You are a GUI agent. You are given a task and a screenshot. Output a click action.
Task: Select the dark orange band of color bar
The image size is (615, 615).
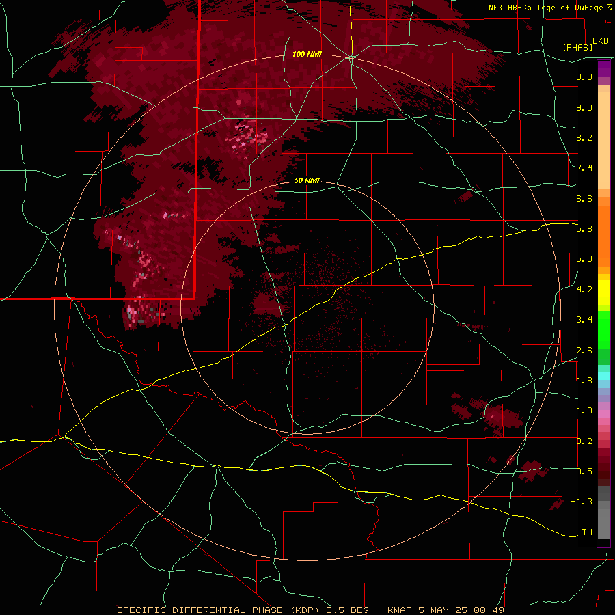point(603,235)
